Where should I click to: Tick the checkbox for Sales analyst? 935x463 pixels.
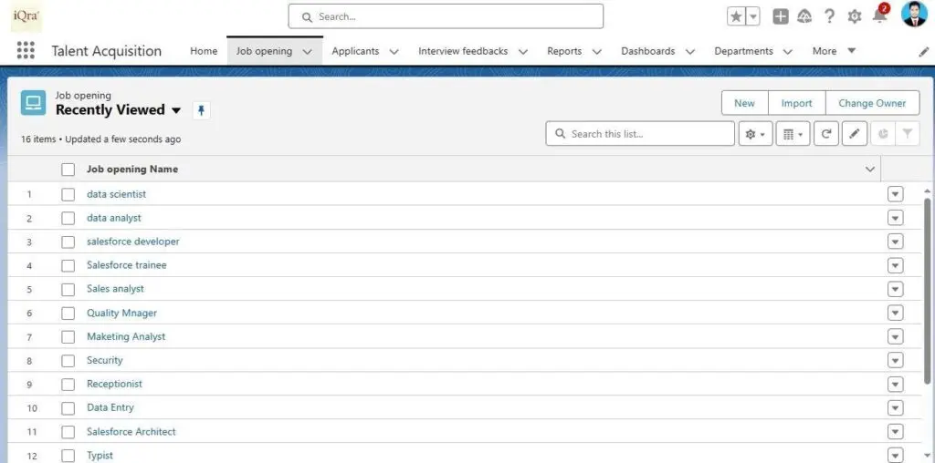tap(68, 289)
